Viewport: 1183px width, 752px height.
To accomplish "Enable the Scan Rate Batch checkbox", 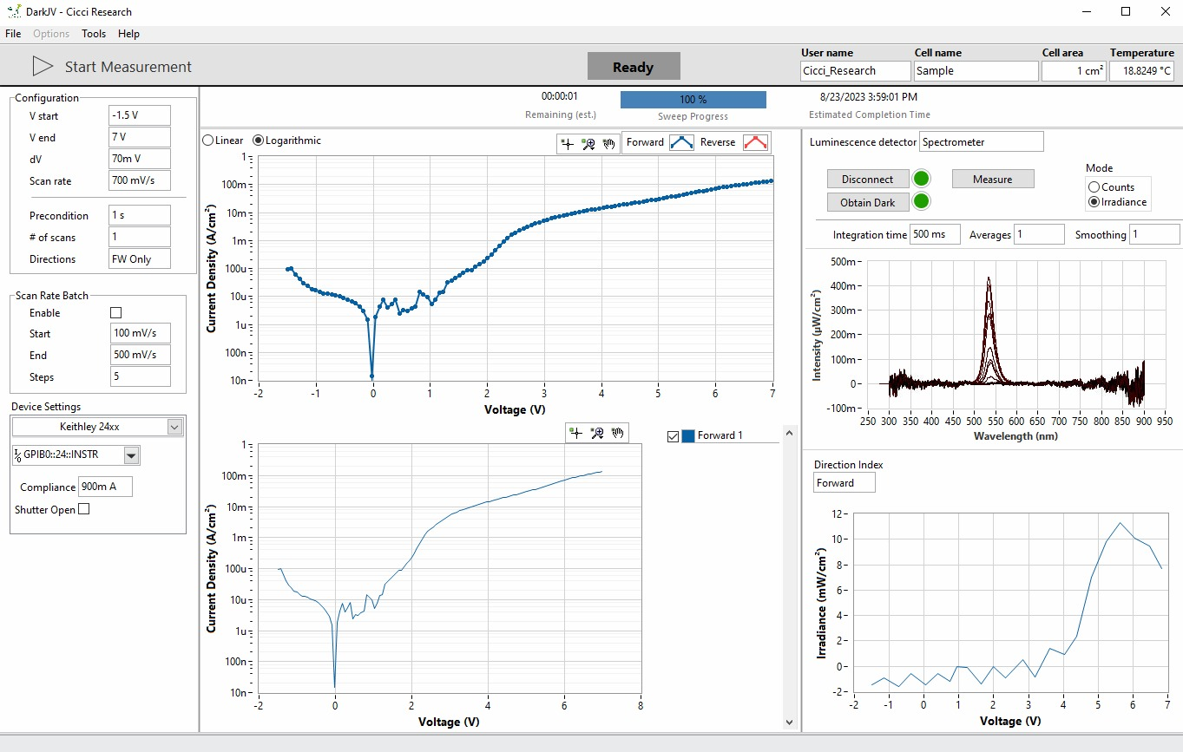I will coord(116,312).
